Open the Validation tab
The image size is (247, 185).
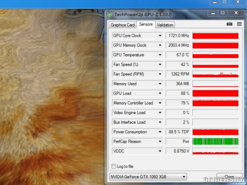165,25
